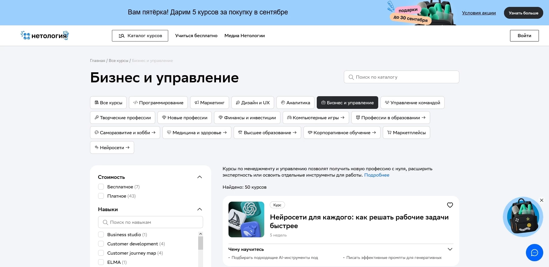Click the Маркетплейсы category with cart icon
This screenshot has width=549, height=267.
[406, 132]
